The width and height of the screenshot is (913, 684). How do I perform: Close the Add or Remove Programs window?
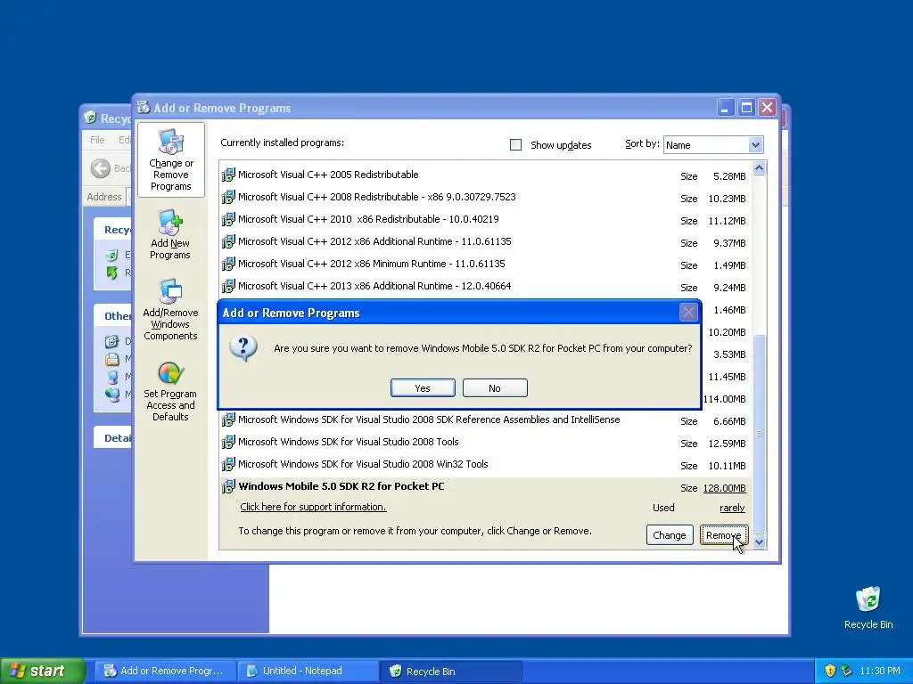(x=768, y=108)
